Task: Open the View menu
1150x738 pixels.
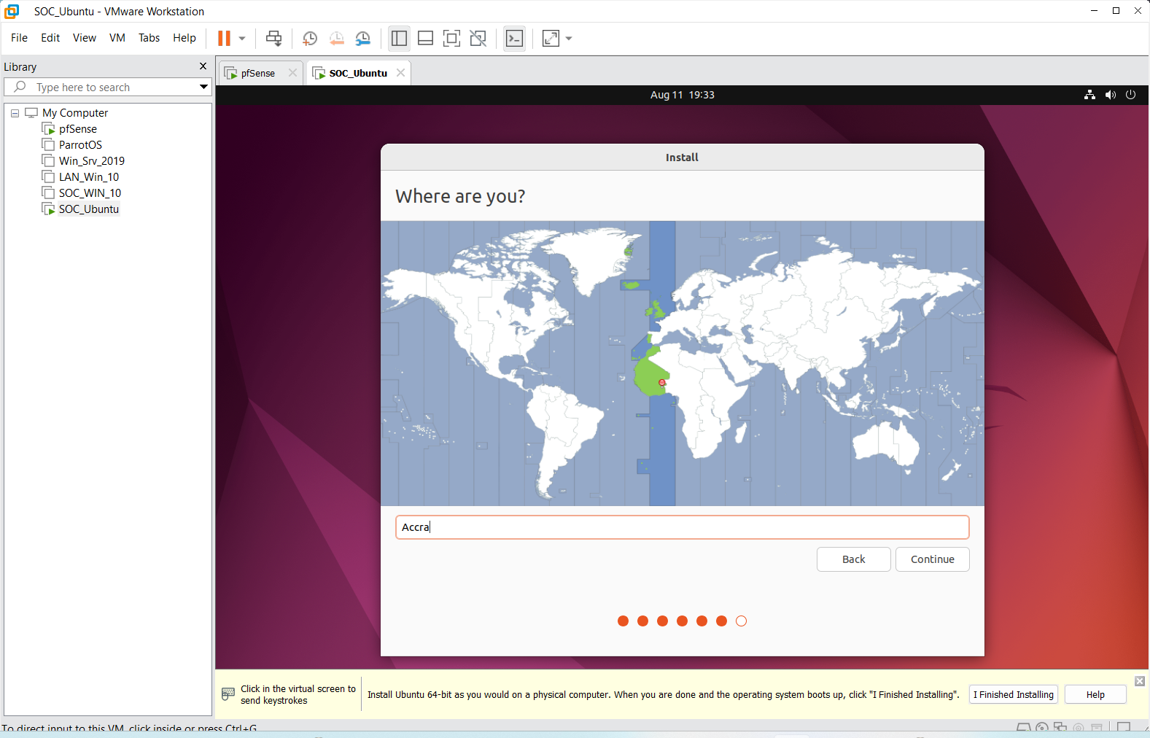Action: click(x=85, y=38)
